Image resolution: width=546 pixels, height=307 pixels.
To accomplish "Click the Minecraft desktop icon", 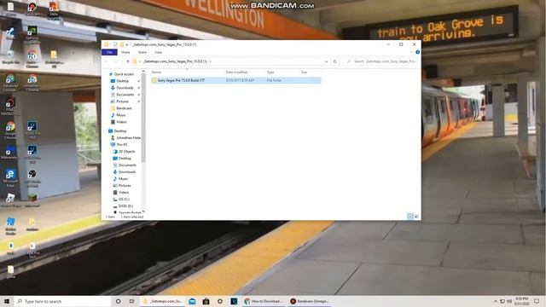I will coord(32,200).
